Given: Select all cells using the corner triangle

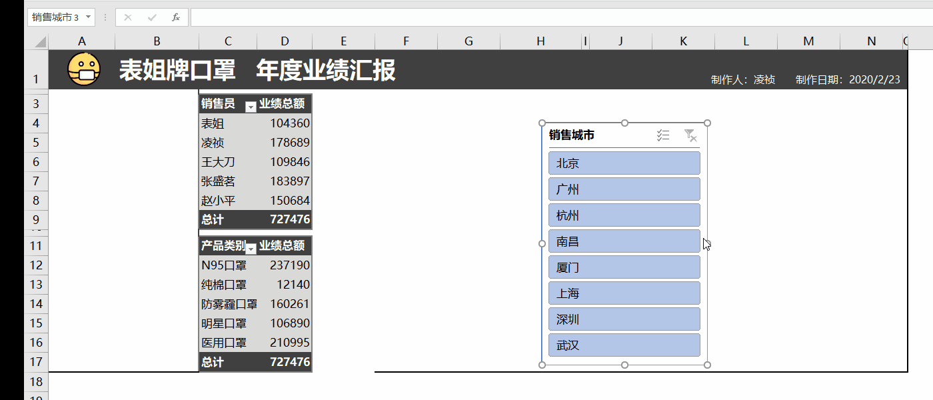Looking at the screenshot, I should tap(40, 40).
